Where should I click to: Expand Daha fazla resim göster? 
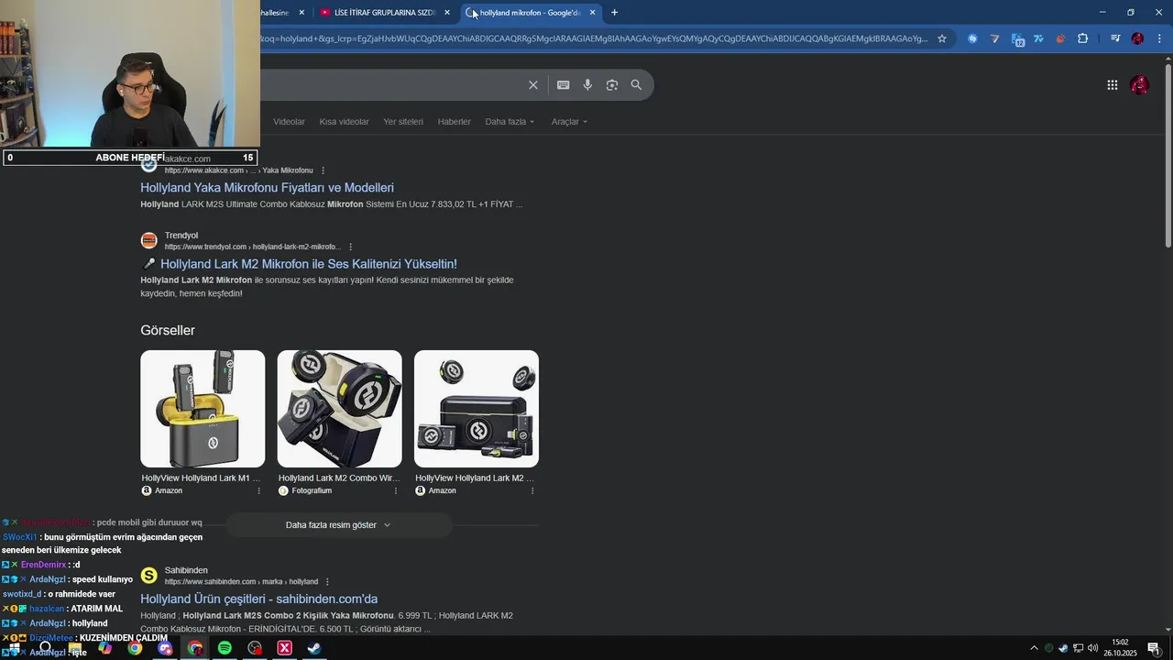[339, 525]
